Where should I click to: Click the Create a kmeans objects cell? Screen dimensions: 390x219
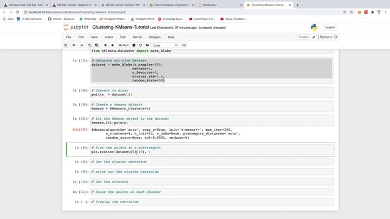click(211, 106)
